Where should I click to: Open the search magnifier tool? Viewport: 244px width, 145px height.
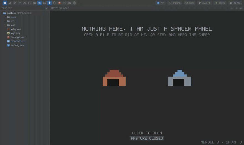[x=10, y=3]
